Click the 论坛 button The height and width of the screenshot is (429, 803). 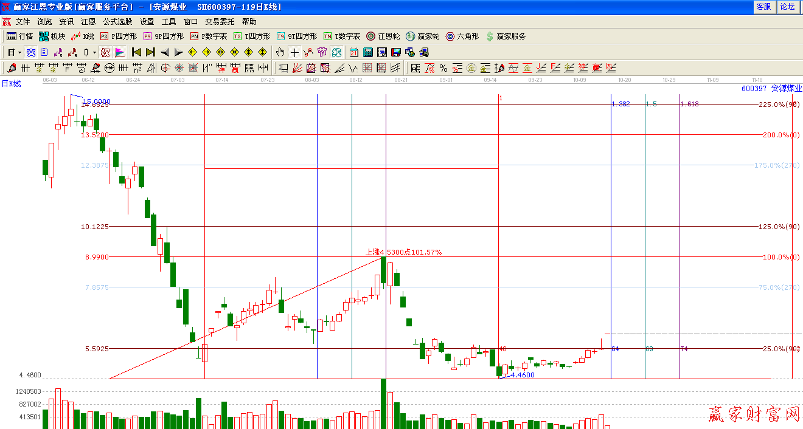788,6
